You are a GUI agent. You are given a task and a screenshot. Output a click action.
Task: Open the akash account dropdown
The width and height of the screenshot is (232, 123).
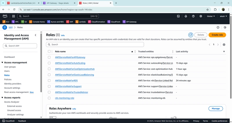223,16
